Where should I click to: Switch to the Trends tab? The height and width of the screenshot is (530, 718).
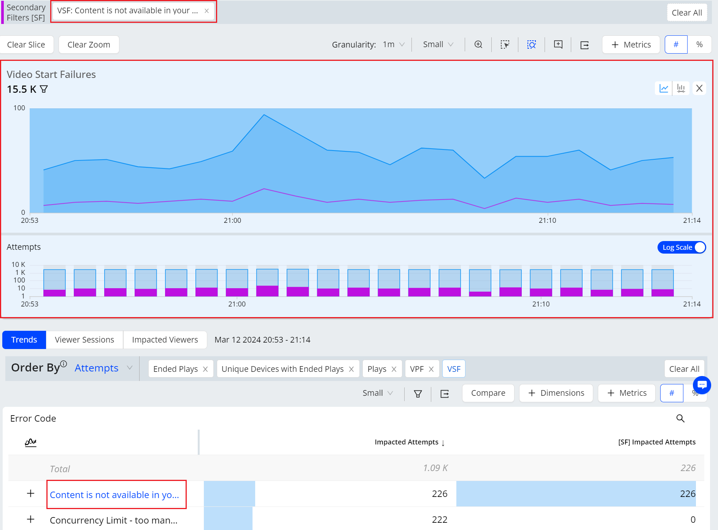pyautogui.click(x=24, y=340)
